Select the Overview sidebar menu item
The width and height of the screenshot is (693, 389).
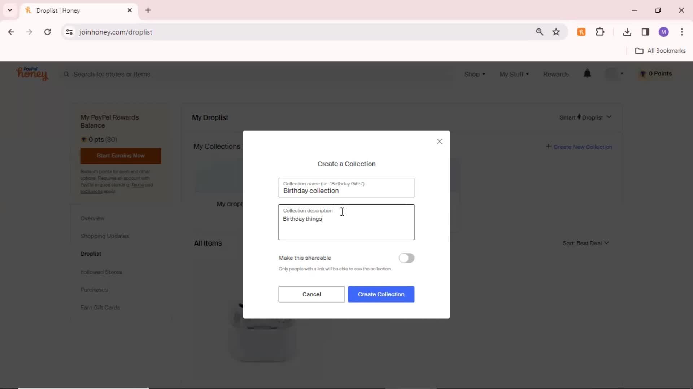point(93,218)
